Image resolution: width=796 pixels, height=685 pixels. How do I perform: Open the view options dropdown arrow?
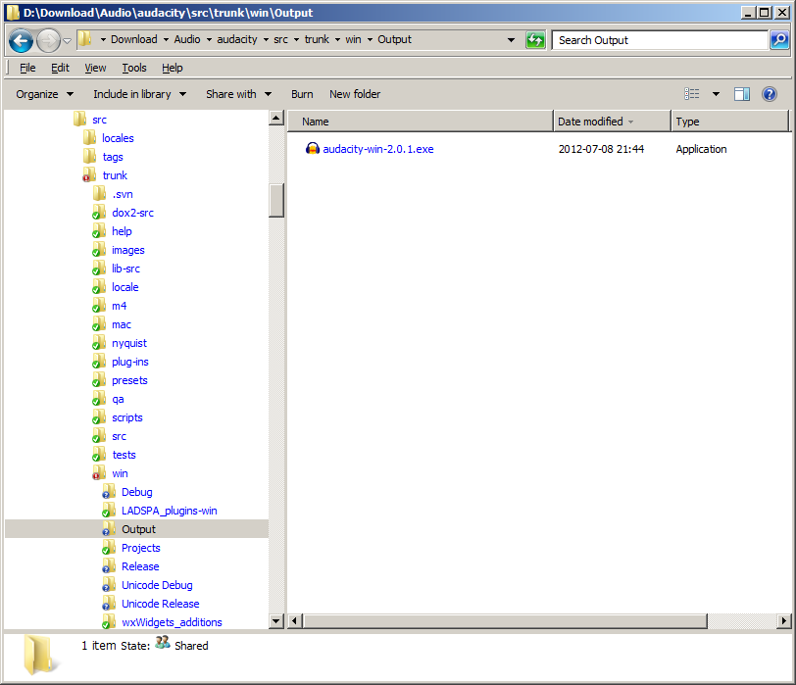coord(716,94)
